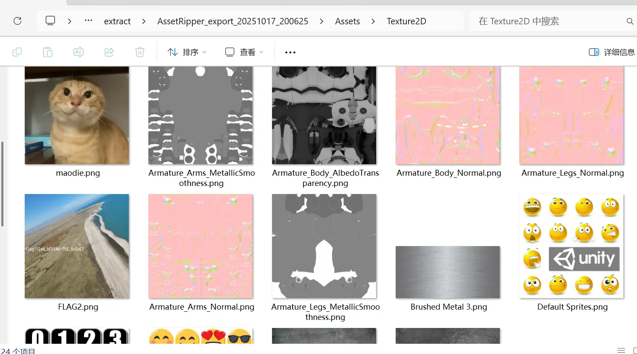
Task: Click the Paste clipboard icon
Action: click(x=48, y=52)
